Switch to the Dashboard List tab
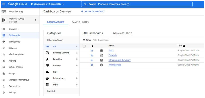Viewport: 205px width, 98px height. (x=56, y=22)
